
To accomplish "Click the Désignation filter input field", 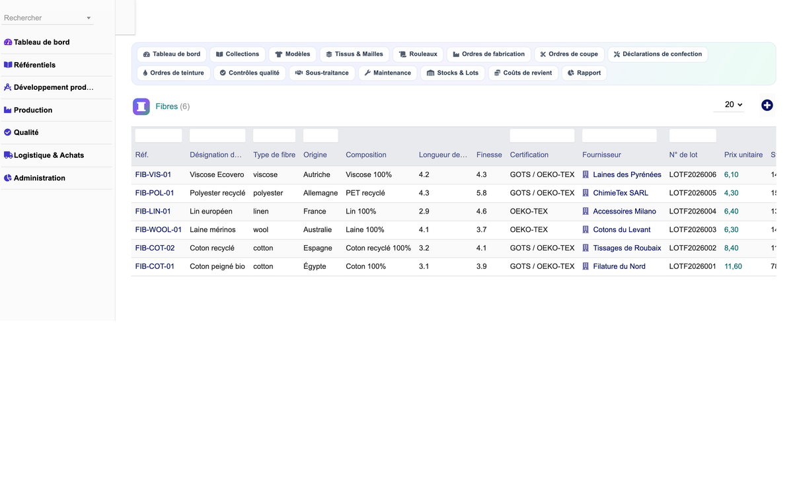I will click(217, 135).
